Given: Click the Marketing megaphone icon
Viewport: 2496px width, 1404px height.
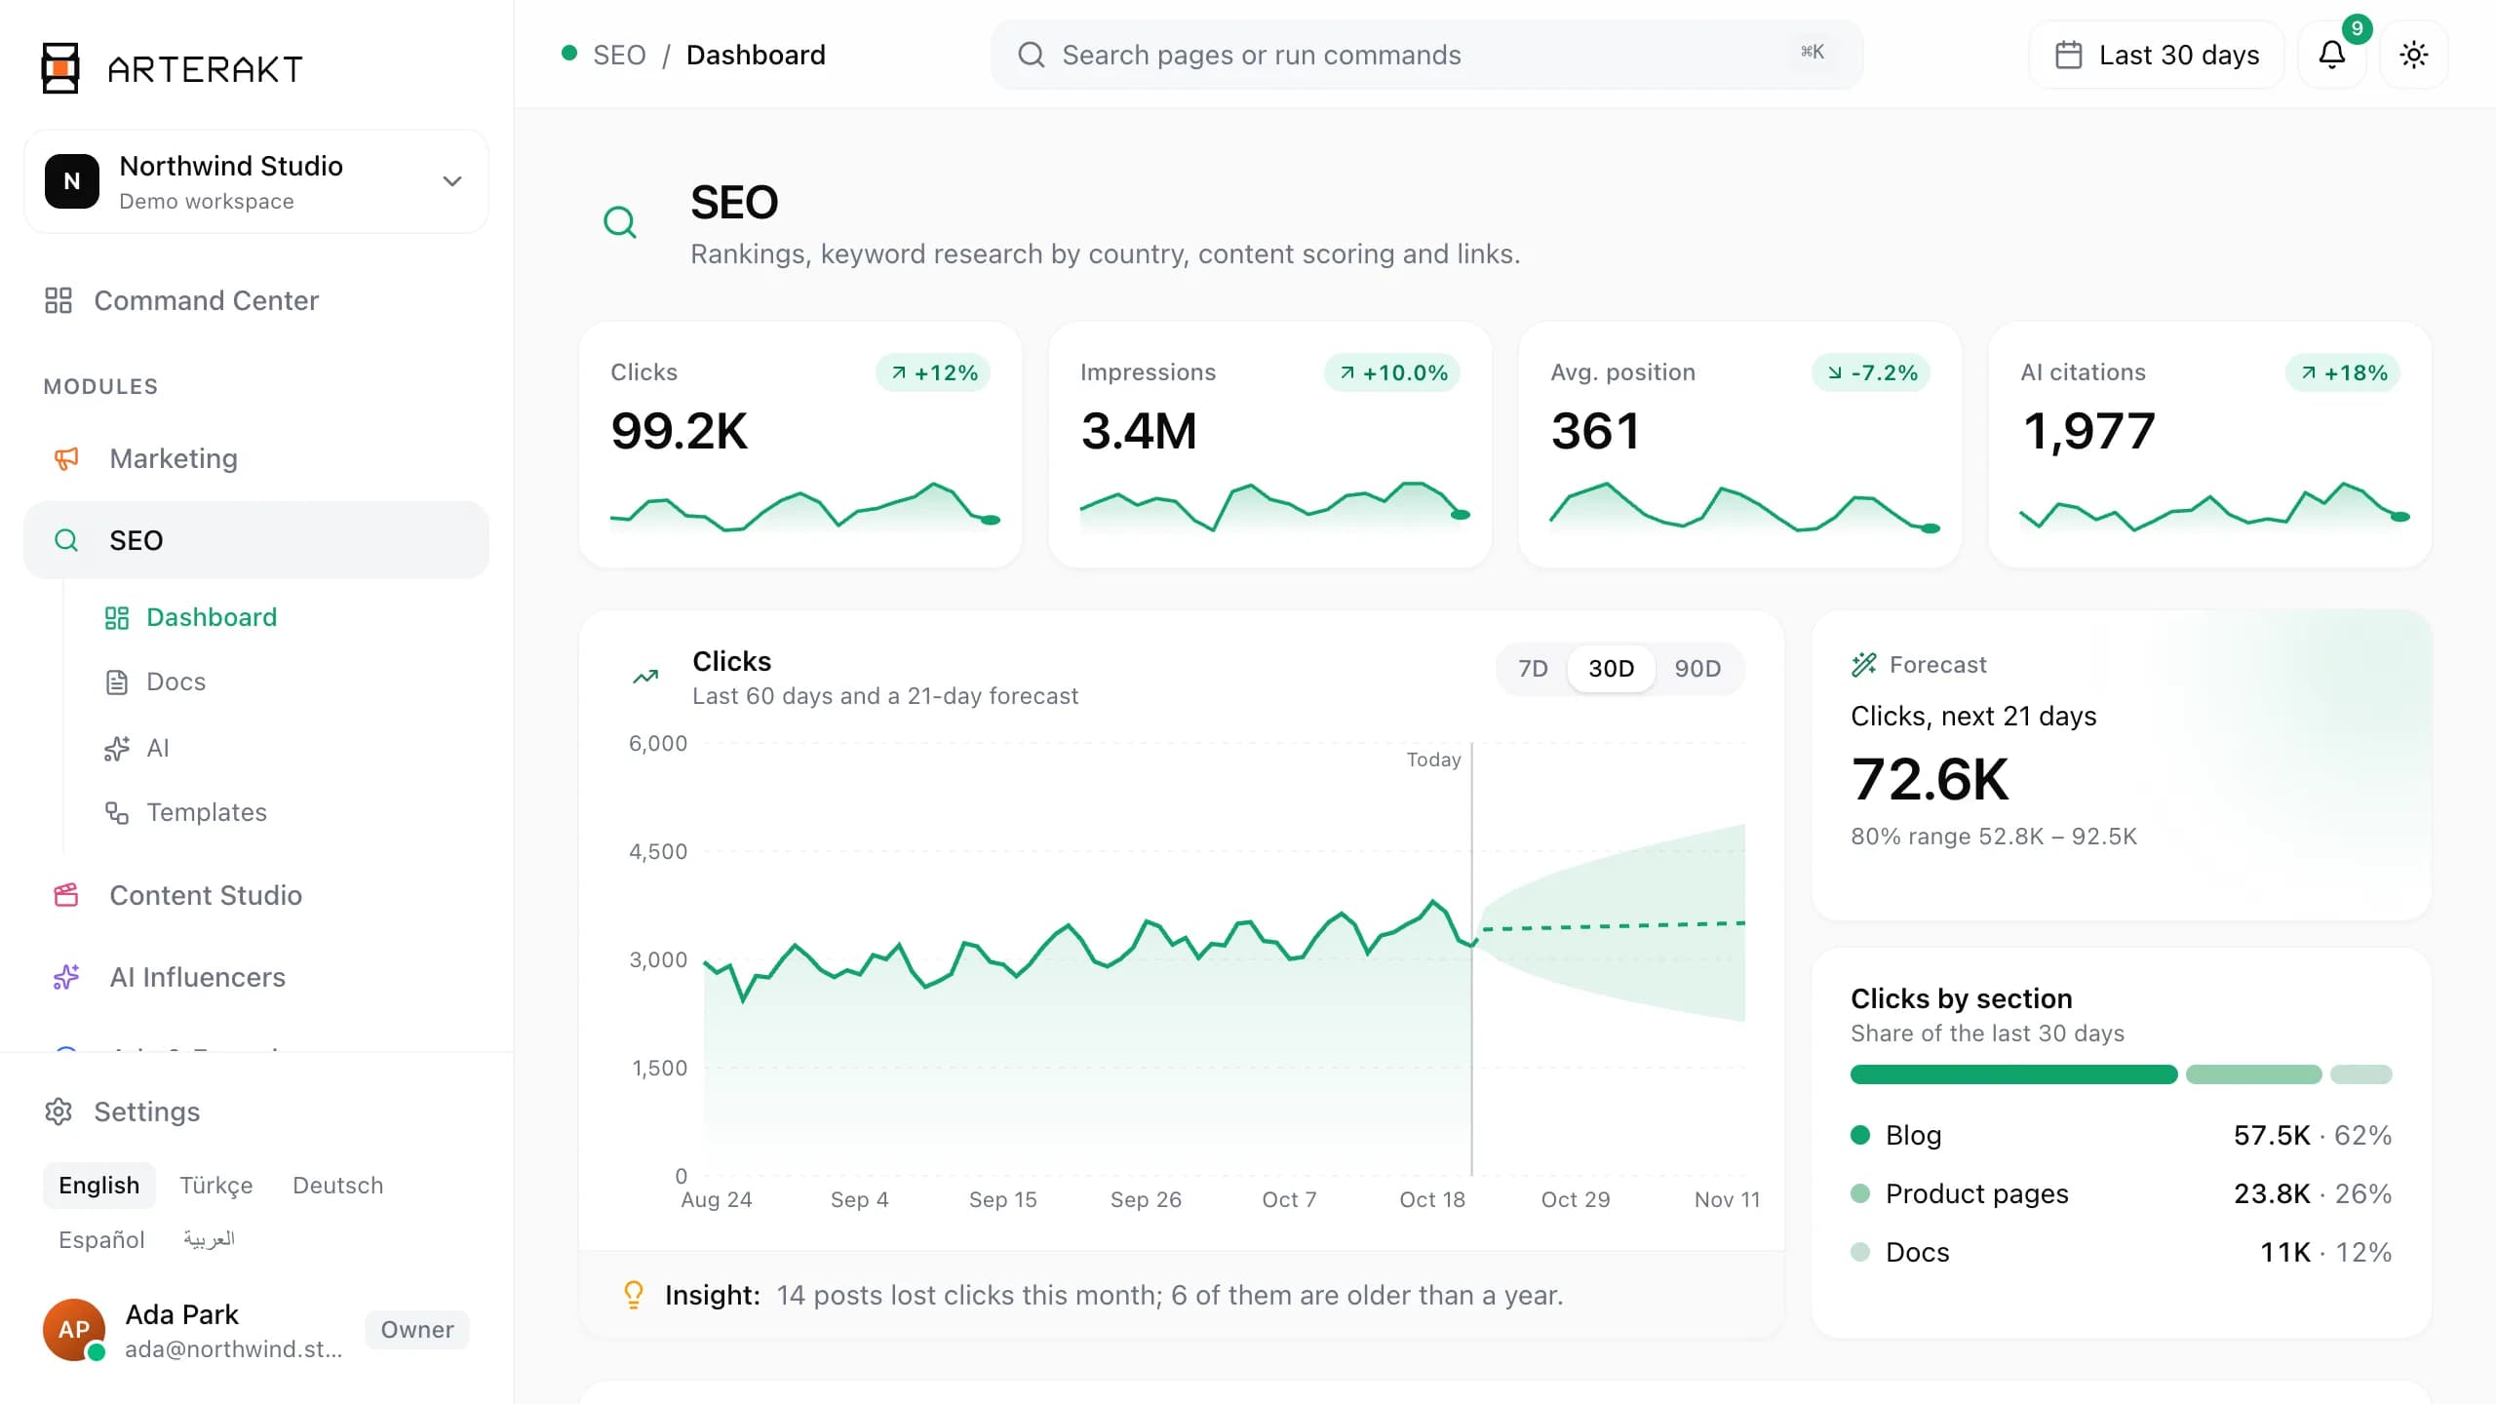Looking at the screenshot, I should (66, 458).
